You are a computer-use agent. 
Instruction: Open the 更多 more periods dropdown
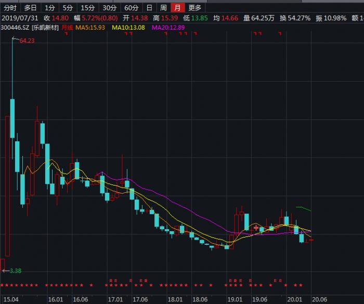tap(194, 7)
